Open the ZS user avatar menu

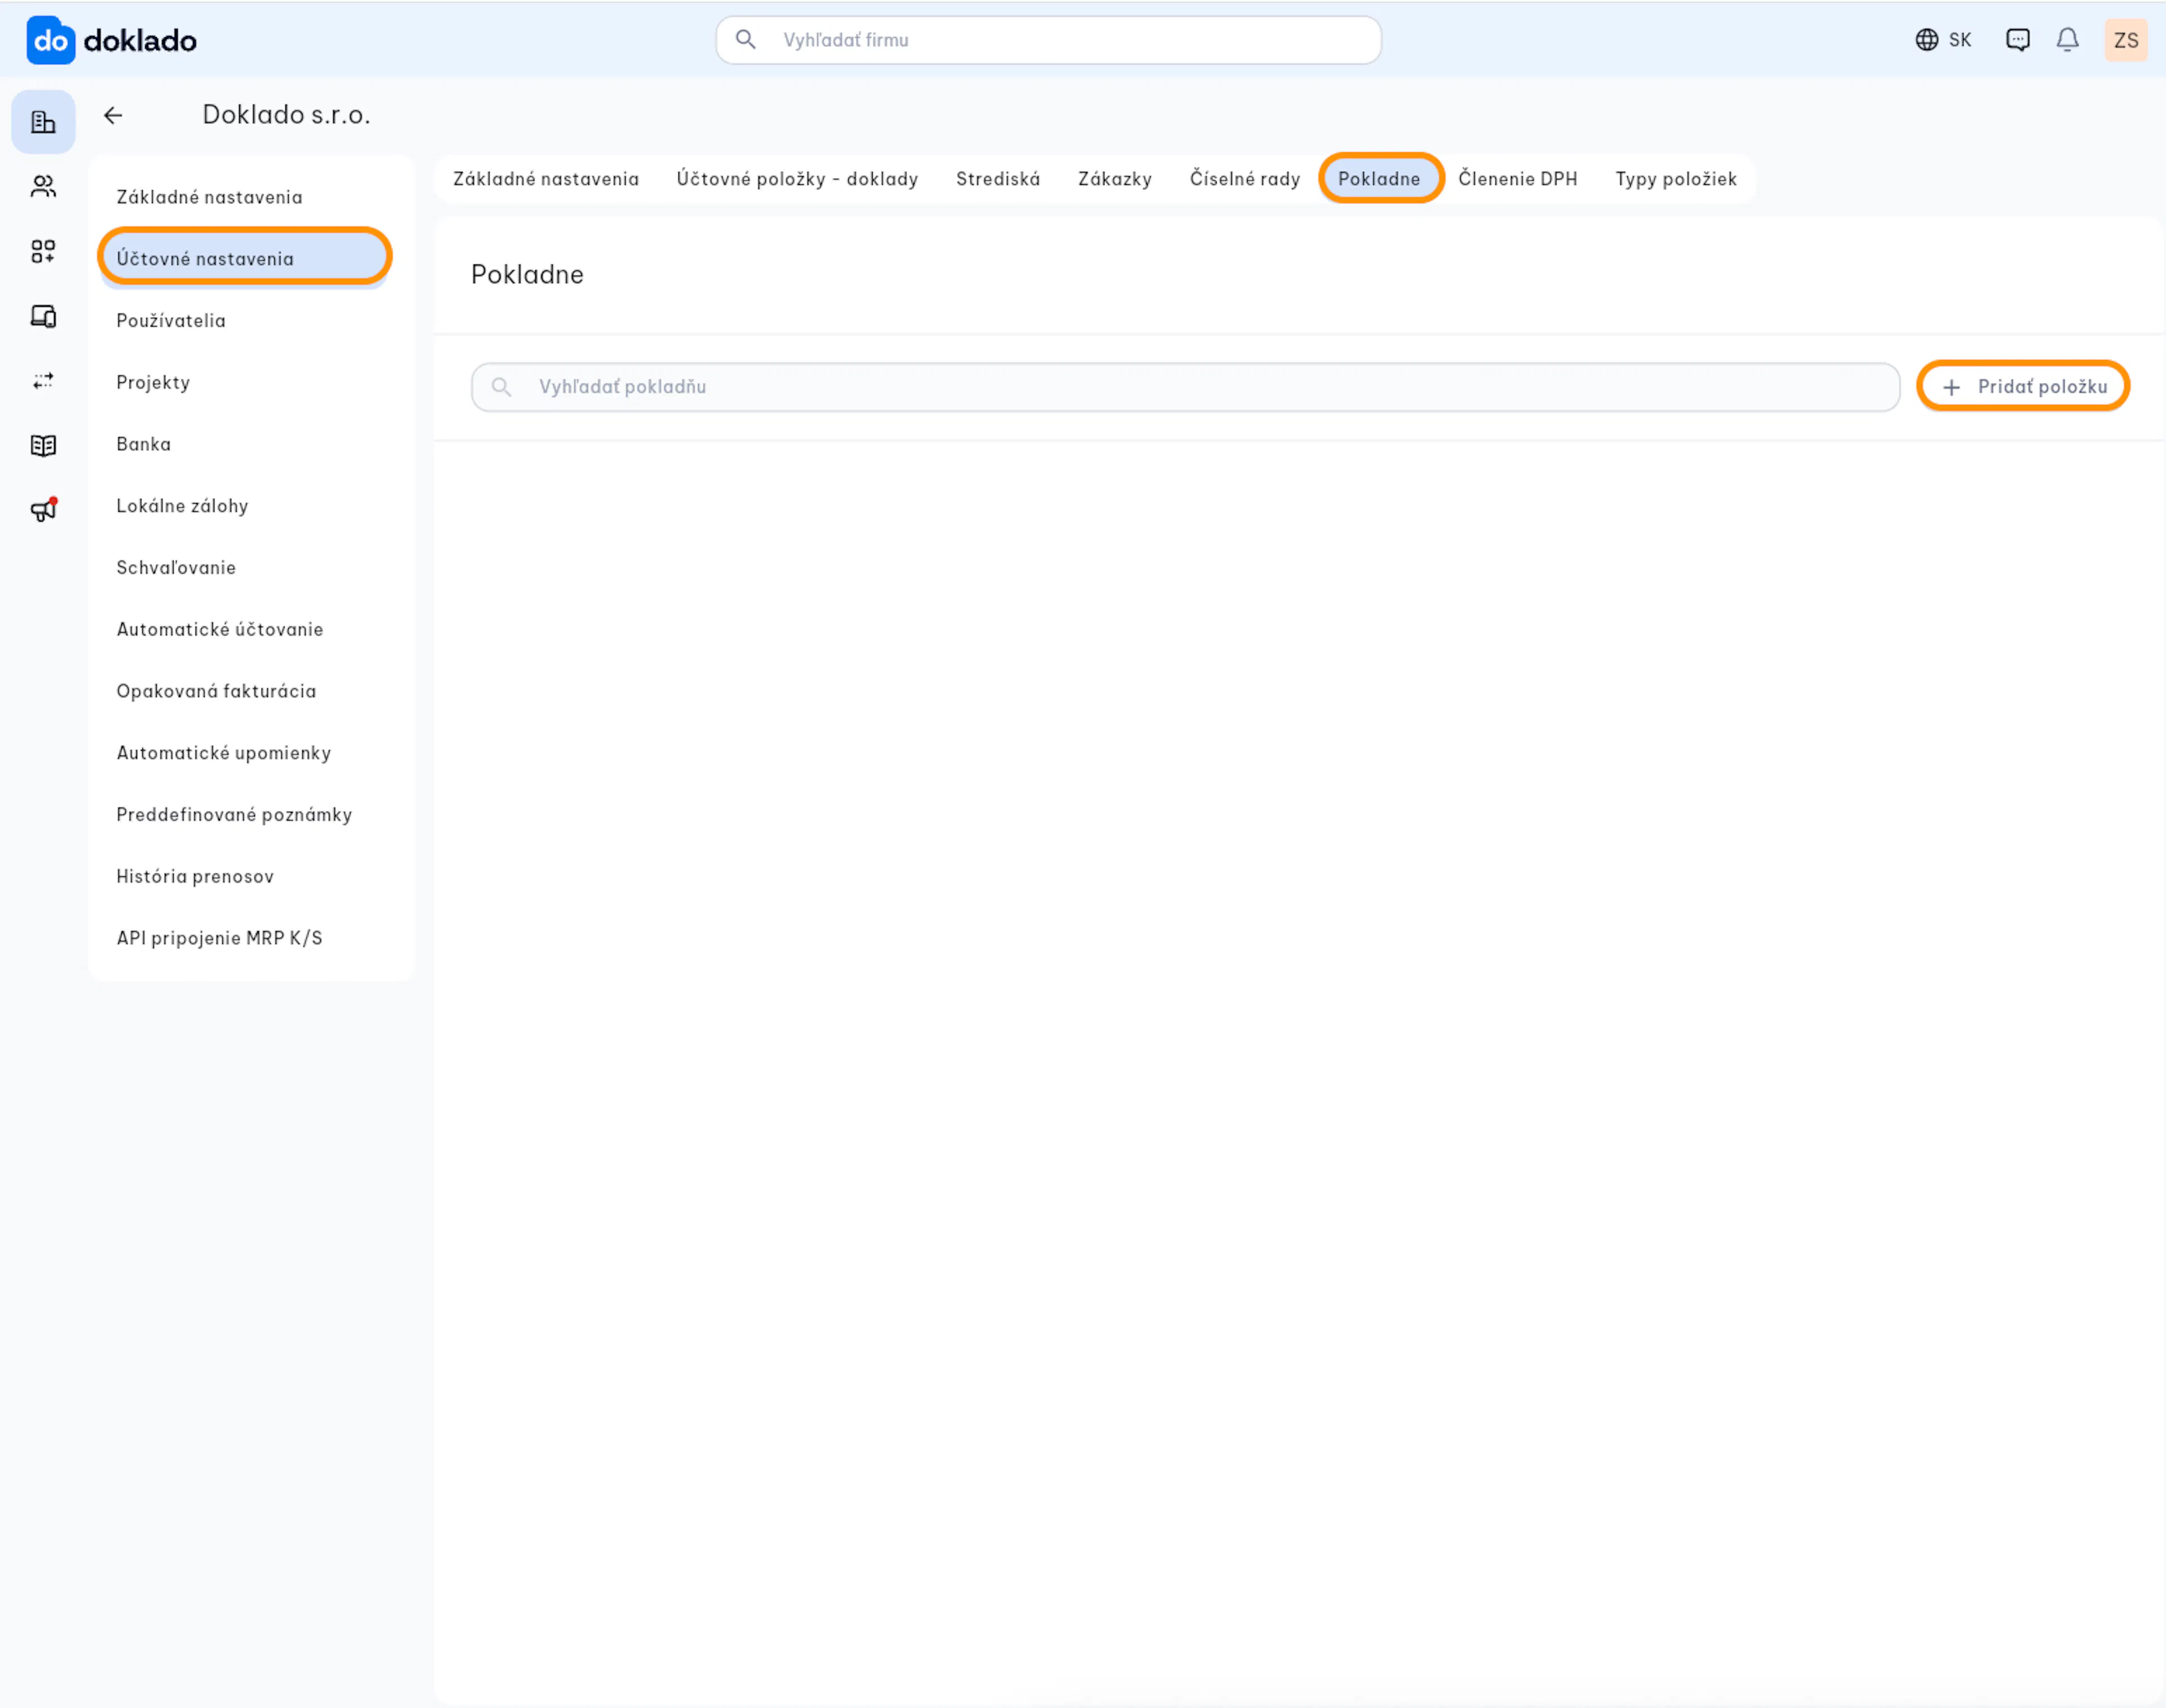(x=2126, y=40)
